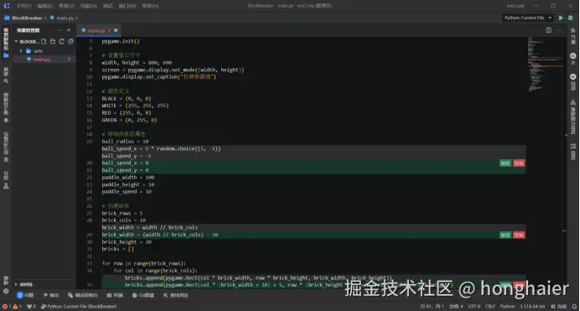The width and height of the screenshot is (580, 311).
Task: Open the 输出 output panel tab
Action: coord(51,295)
